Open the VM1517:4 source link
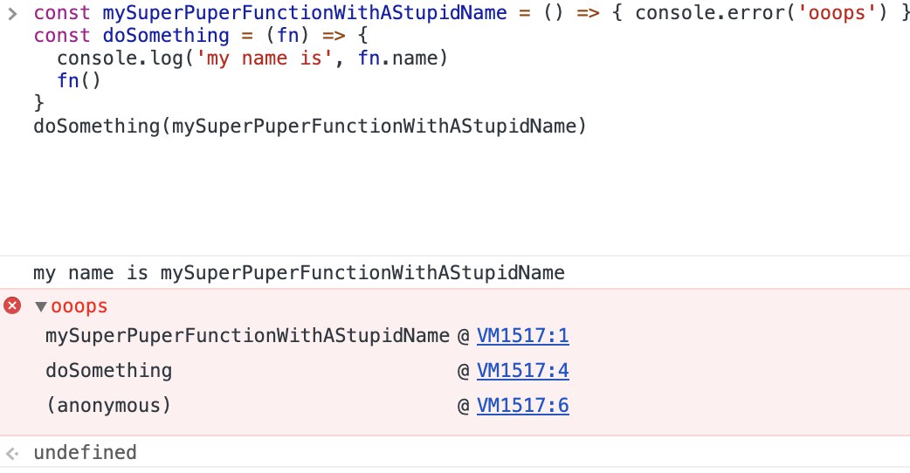 coord(522,371)
